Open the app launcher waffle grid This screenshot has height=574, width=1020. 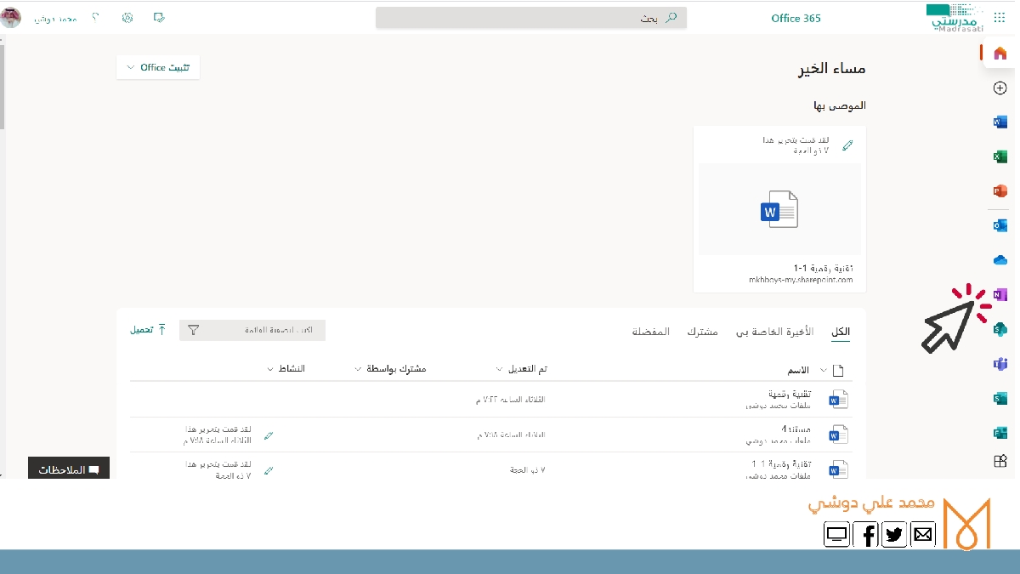[x=998, y=18]
